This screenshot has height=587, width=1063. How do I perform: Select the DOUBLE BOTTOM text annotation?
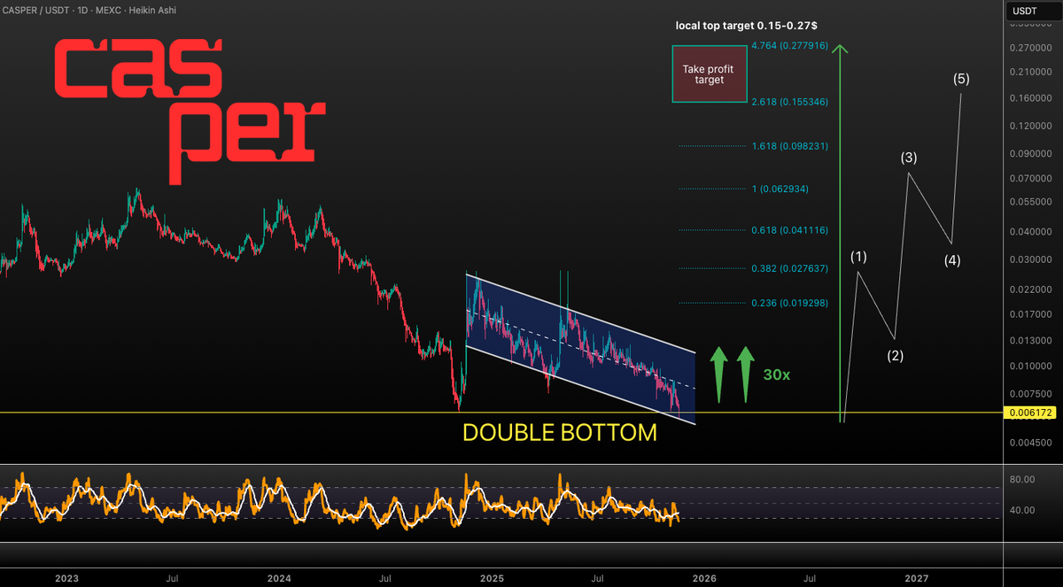tap(560, 433)
